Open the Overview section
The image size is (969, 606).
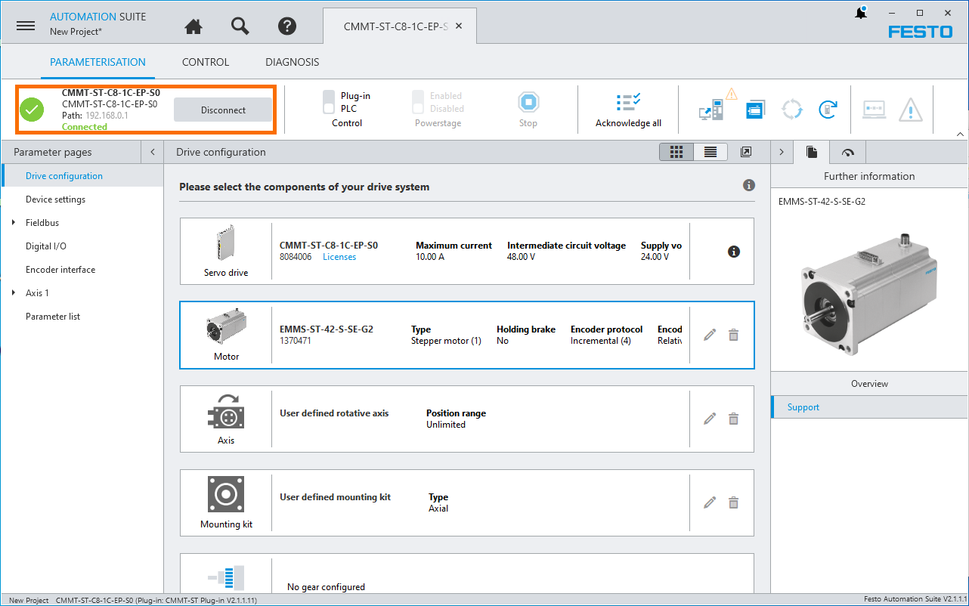(x=869, y=384)
